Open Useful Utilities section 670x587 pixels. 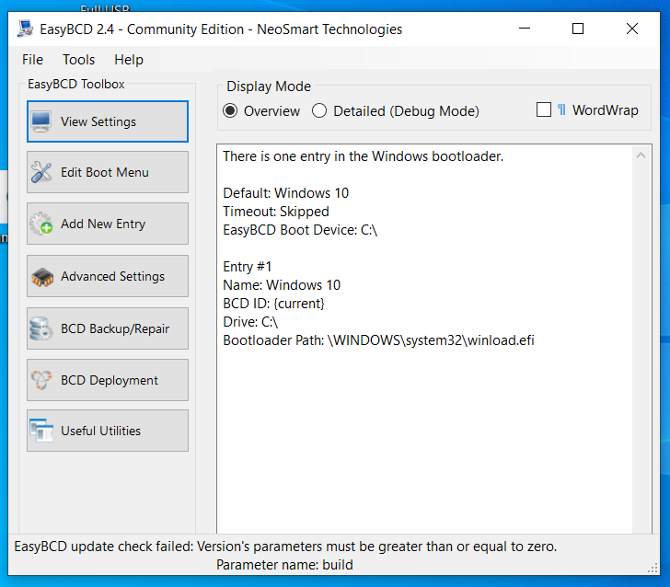[108, 431]
